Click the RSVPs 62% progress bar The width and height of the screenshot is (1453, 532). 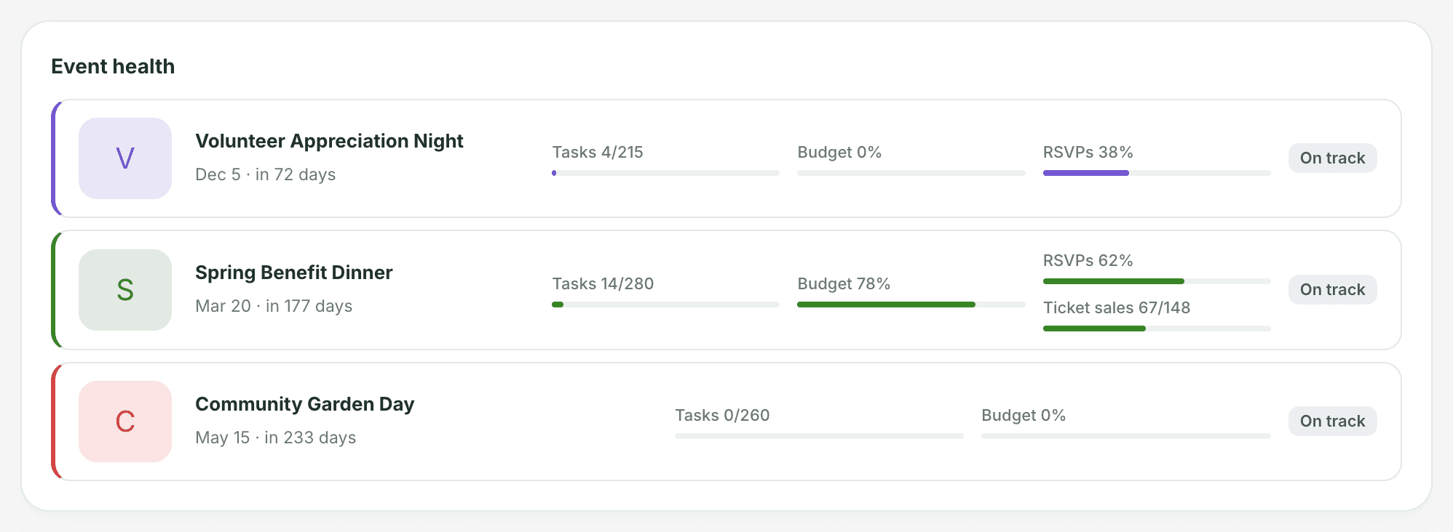(x=1157, y=281)
